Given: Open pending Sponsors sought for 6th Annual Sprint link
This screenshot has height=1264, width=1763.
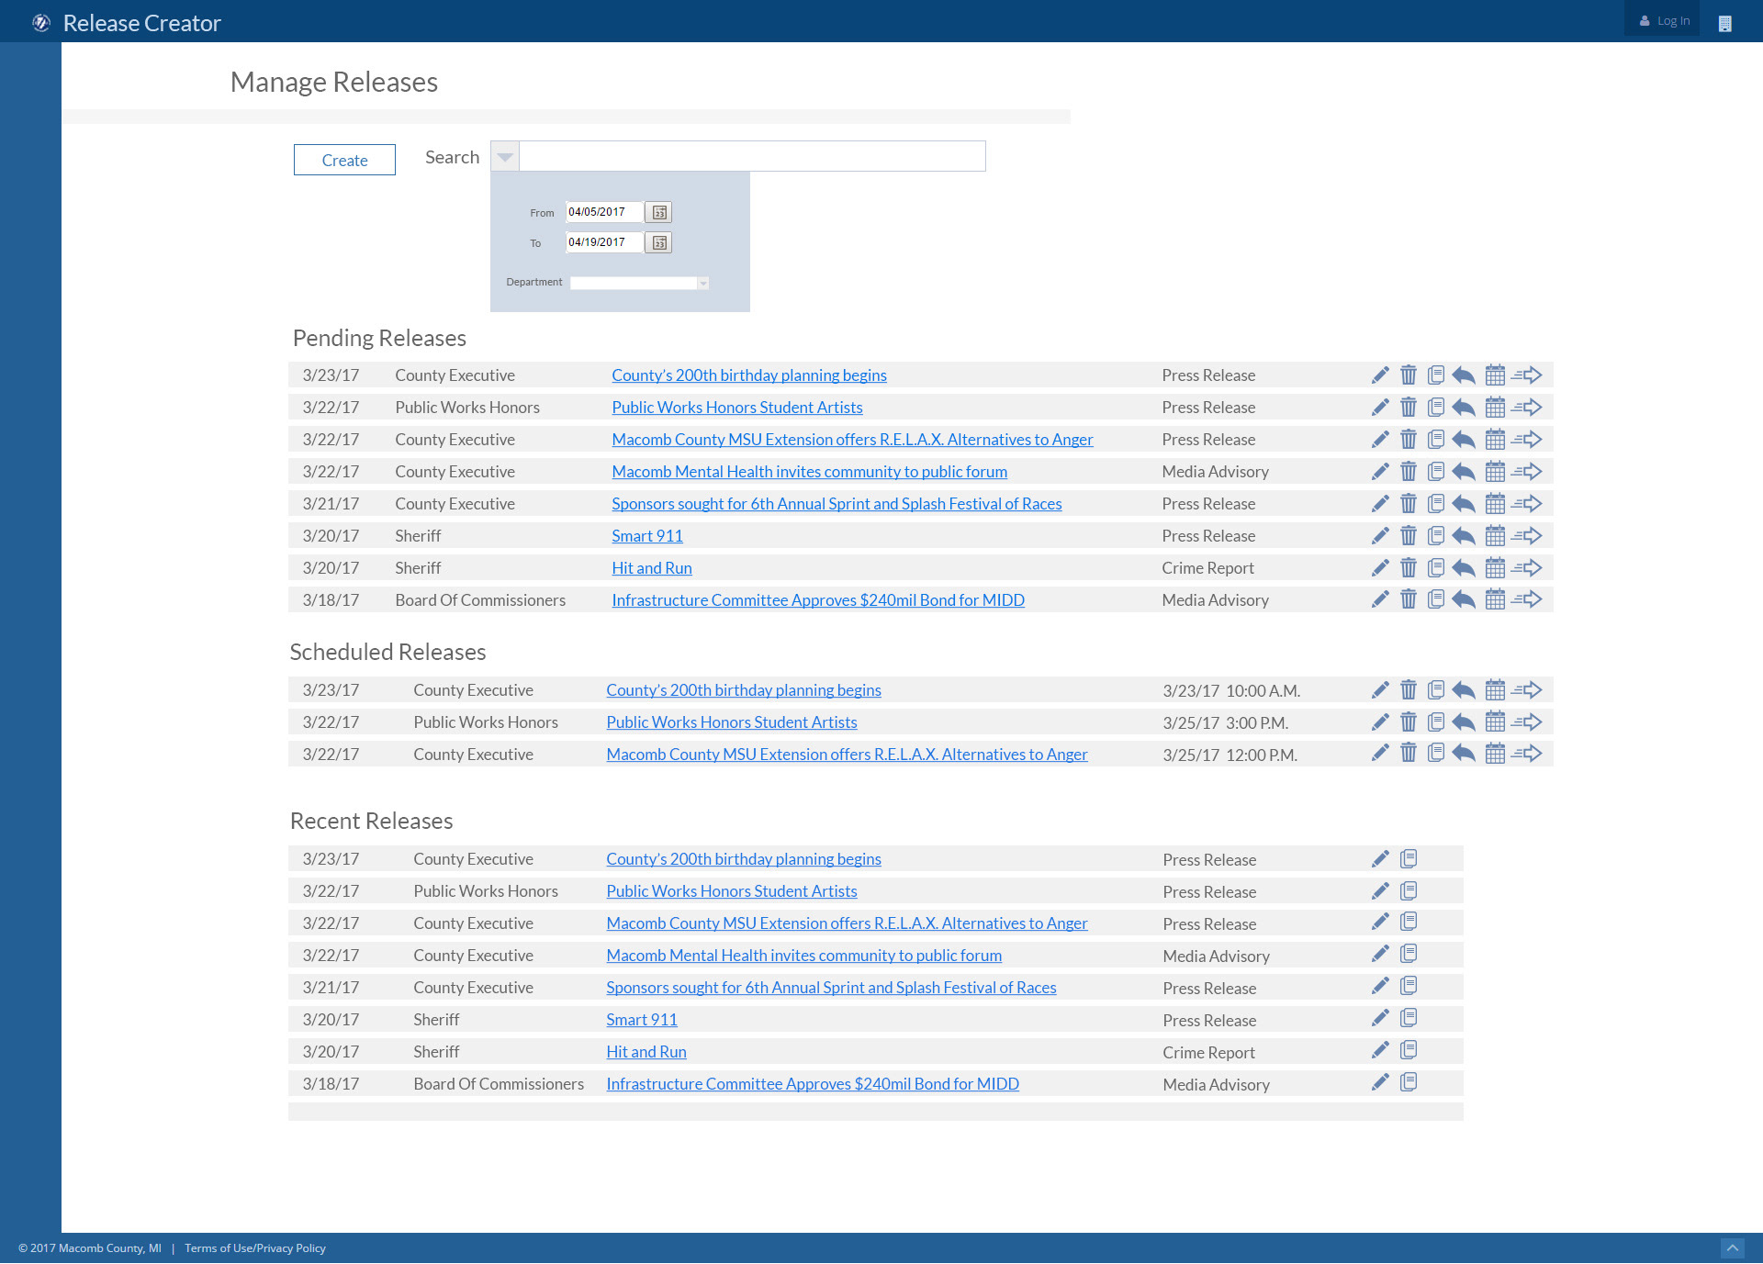Looking at the screenshot, I should click(836, 503).
